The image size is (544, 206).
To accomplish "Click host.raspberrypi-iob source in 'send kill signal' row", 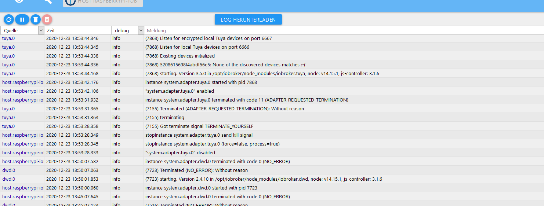I will tap(23, 135).
